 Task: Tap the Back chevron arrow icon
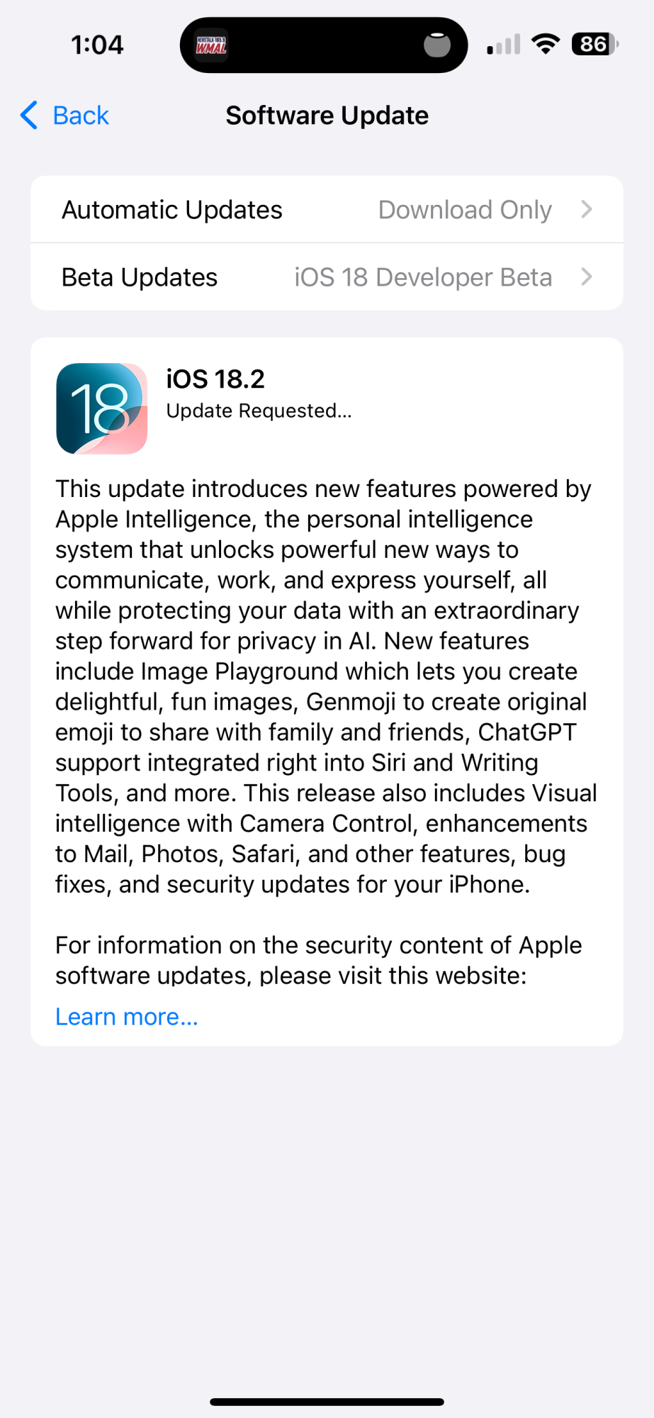click(29, 115)
